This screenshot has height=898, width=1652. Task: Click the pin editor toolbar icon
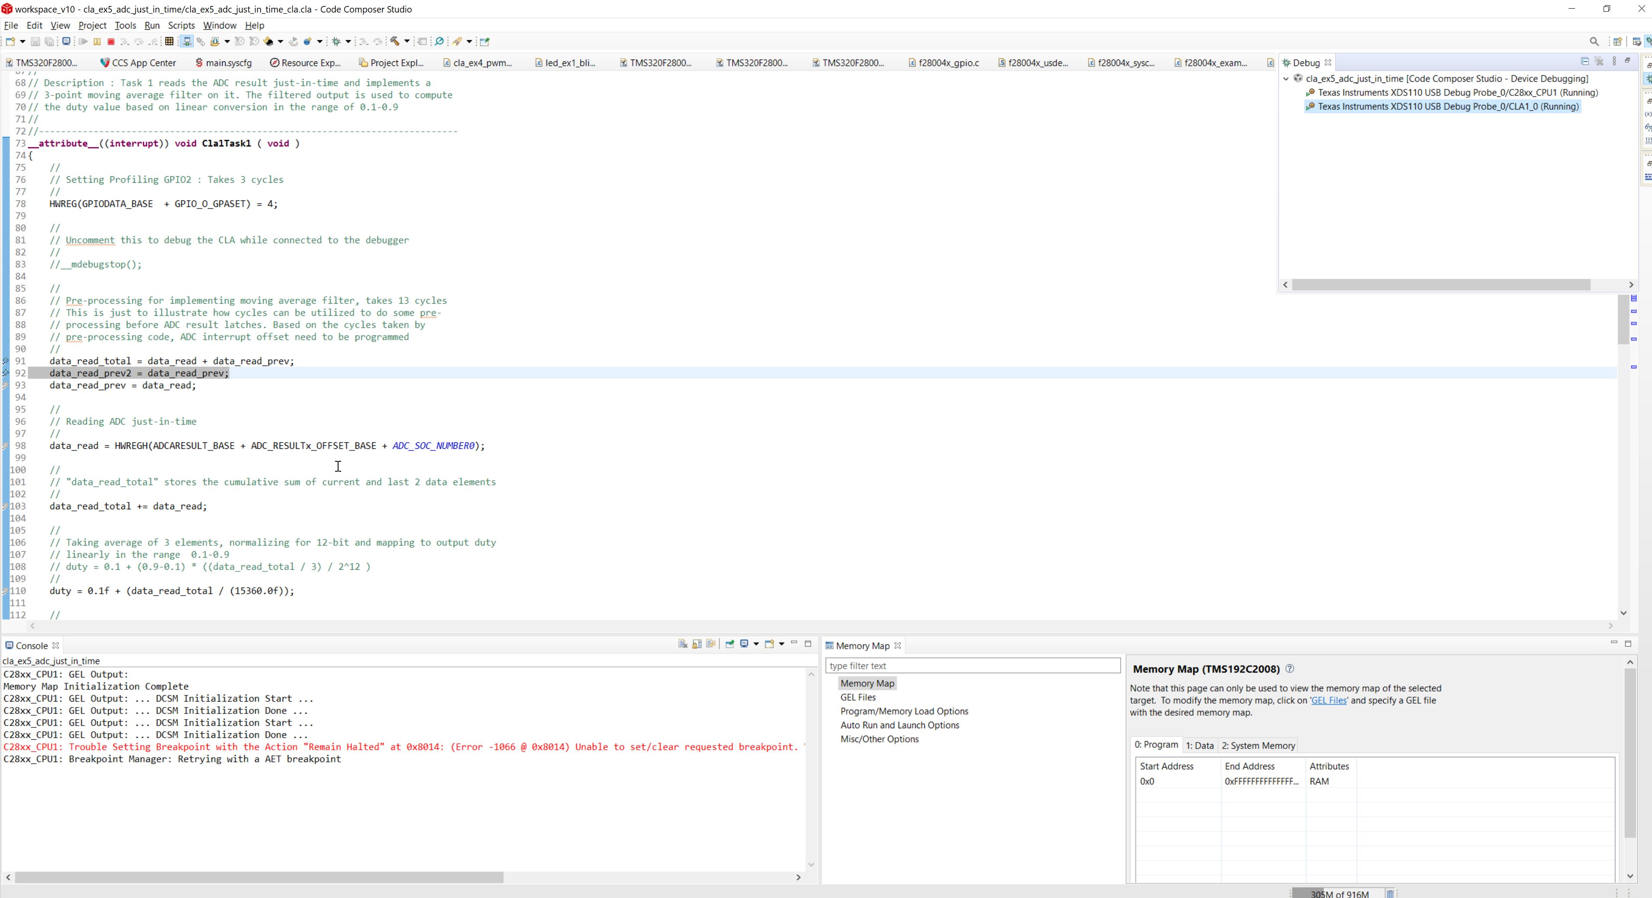point(484,41)
